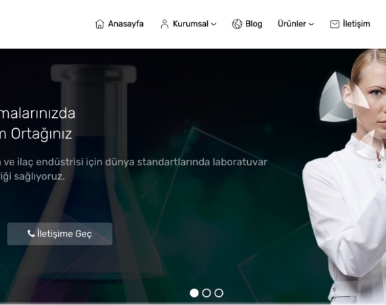Click the 'Ortağınız' headline text

41,134
